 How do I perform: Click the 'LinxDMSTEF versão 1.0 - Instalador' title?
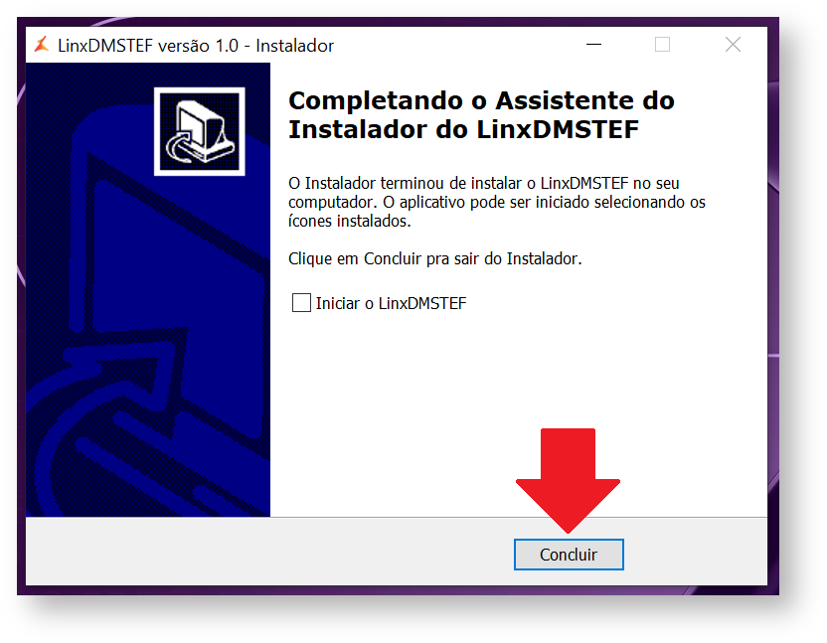coord(196,46)
